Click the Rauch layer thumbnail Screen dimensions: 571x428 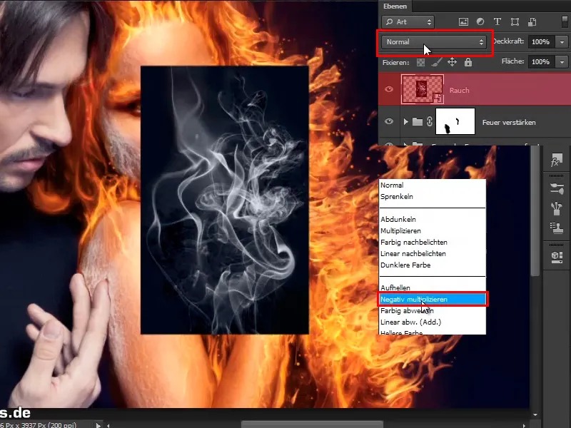click(423, 90)
